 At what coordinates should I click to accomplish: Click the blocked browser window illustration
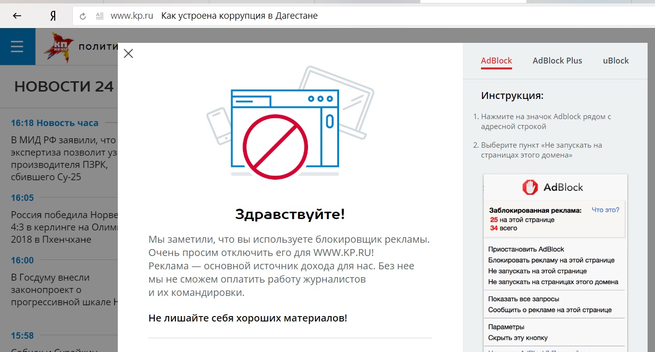[284, 133]
